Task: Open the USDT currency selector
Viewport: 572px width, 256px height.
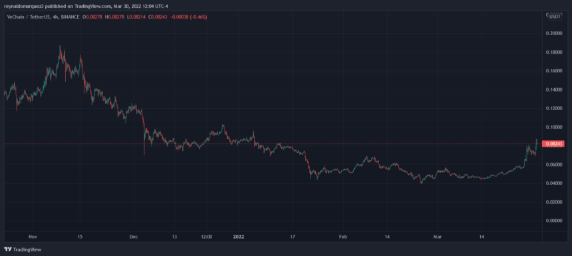Action: pyautogui.click(x=555, y=17)
